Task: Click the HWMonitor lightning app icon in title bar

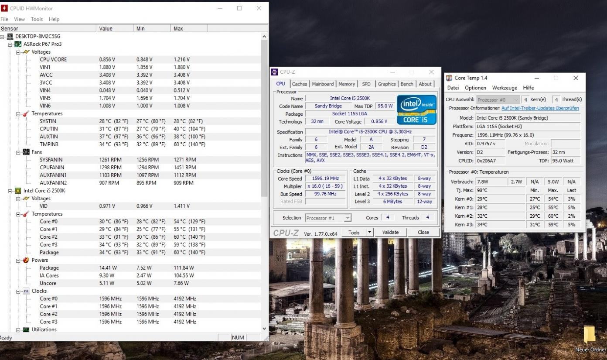Action: coord(4,8)
